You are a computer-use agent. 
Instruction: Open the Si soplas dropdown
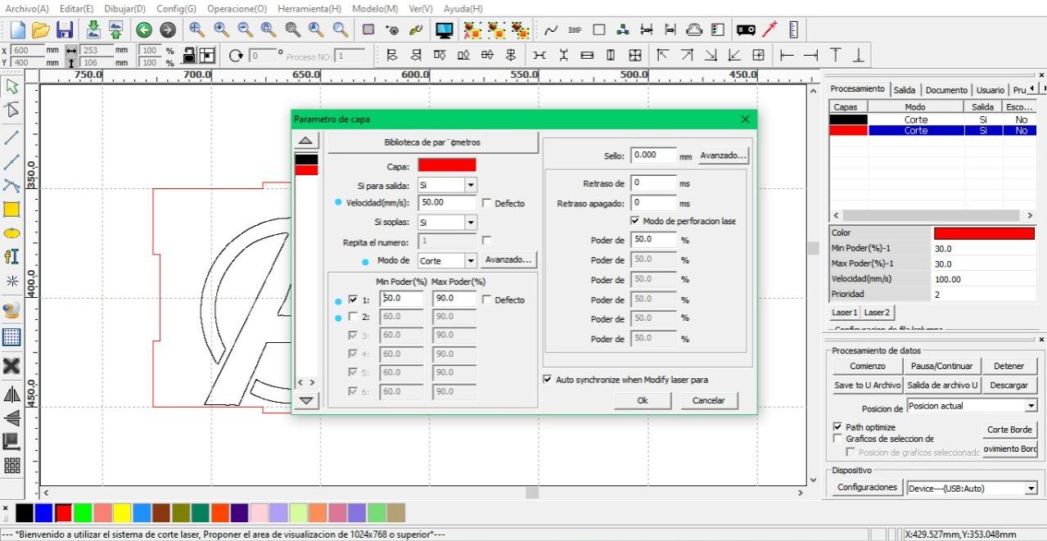click(x=470, y=222)
